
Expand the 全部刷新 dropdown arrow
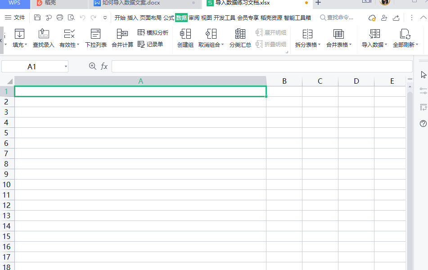(x=417, y=45)
